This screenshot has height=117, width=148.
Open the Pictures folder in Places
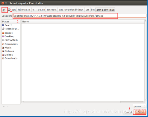click(11, 51)
